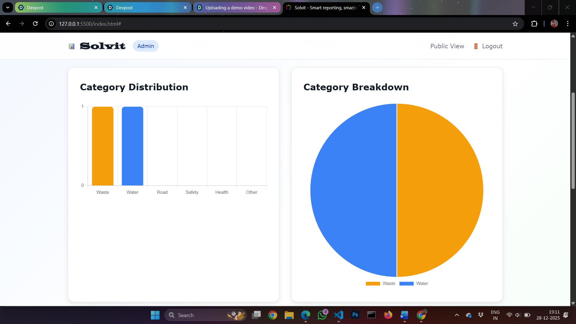The width and height of the screenshot is (576, 324).
Task: Open Windows Start menu
Action: pyautogui.click(x=155, y=315)
